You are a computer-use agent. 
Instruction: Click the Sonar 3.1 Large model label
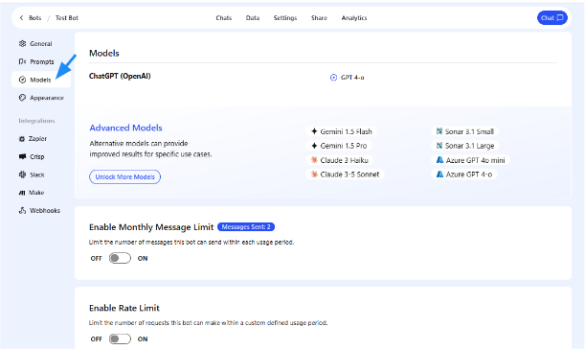469,146
